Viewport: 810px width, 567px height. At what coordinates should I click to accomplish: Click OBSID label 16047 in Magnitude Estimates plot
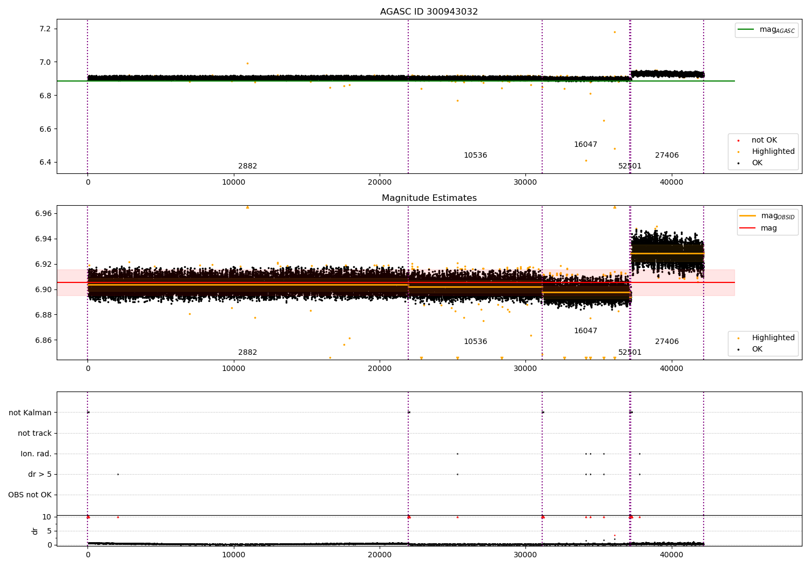coord(585,331)
